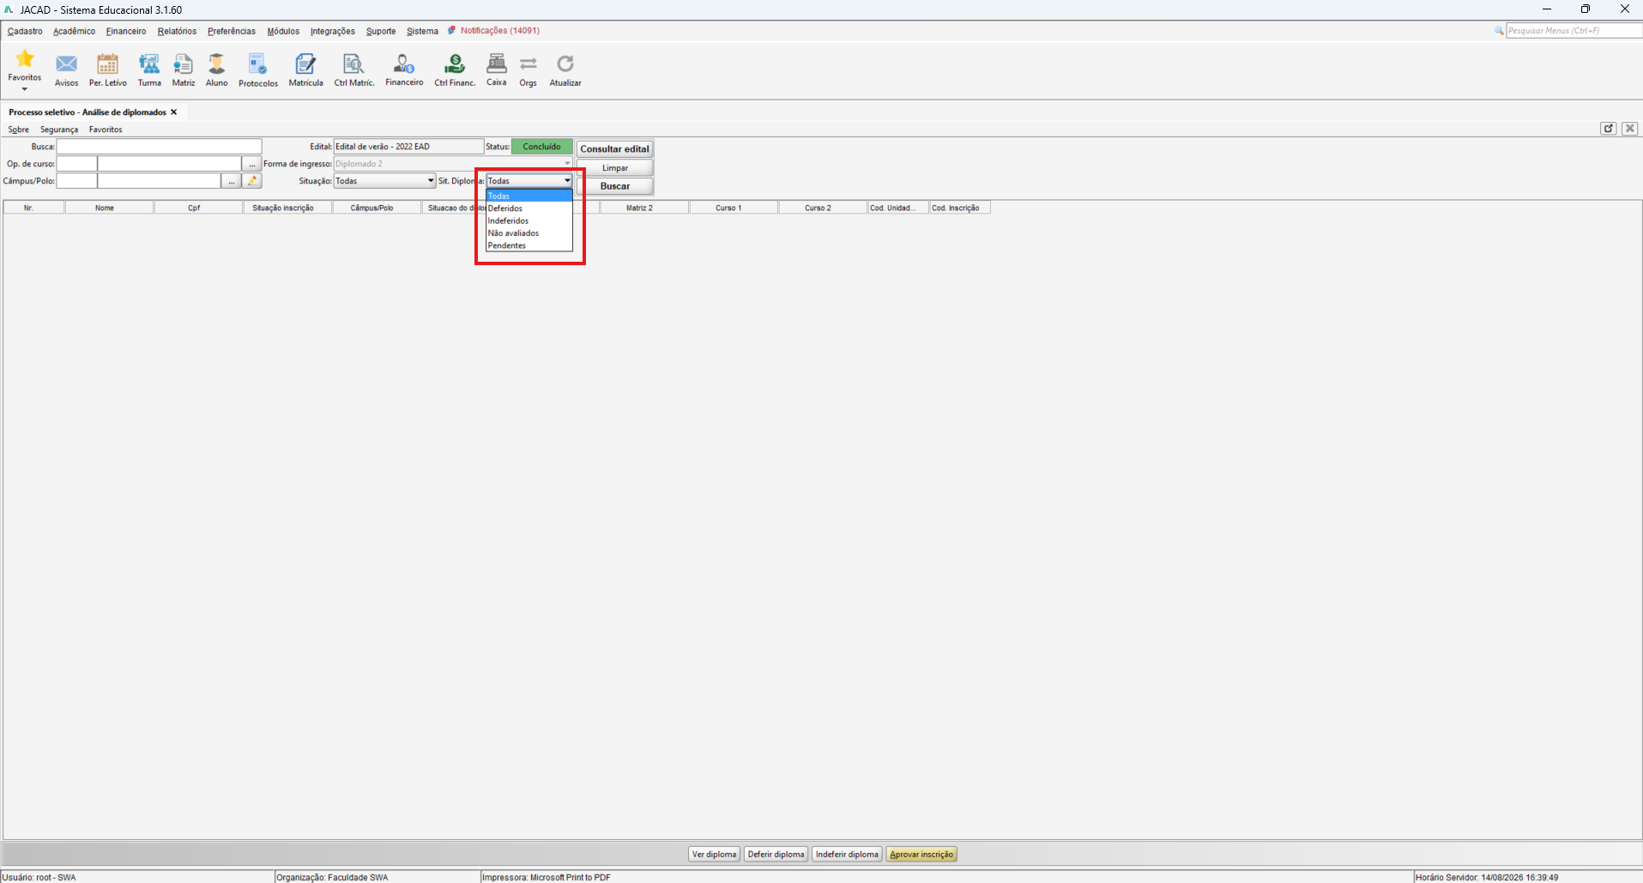Open the Suporte menu
The height and width of the screenshot is (883, 1643).
(x=381, y=31)
